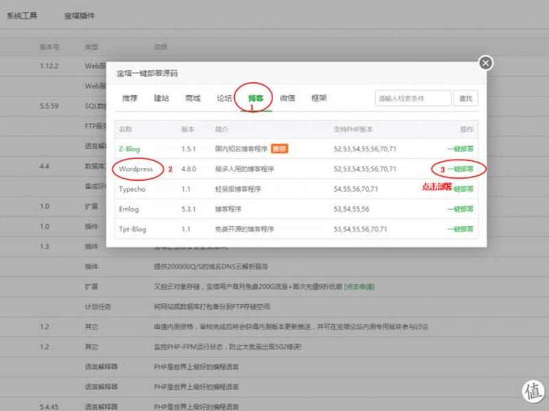The image size is (549, 411).
Task: Click the 查找 search button
Action: [466, 98]
